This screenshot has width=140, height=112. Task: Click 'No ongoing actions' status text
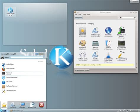[x=83, y=70]
